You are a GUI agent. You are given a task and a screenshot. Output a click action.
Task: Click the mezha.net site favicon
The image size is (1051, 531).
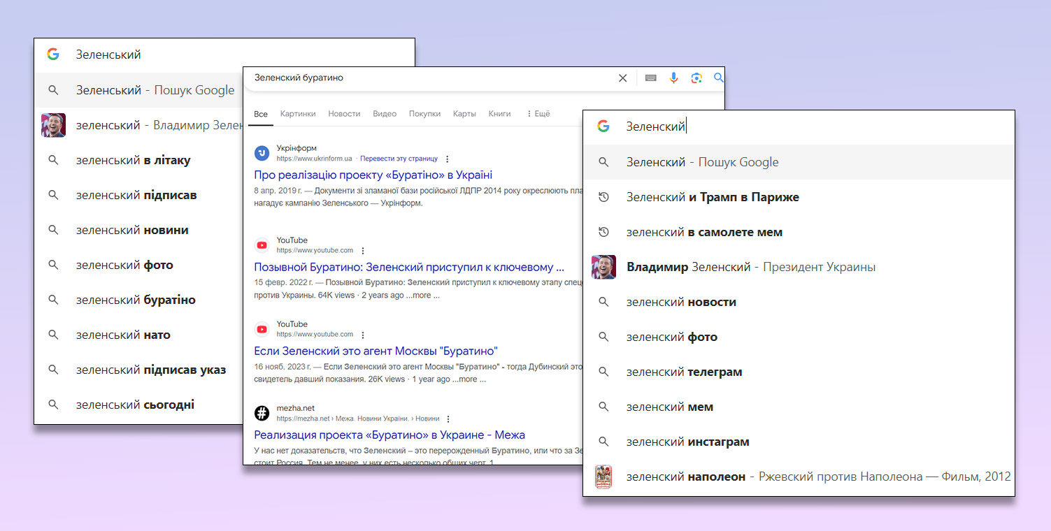coord(262,413)
